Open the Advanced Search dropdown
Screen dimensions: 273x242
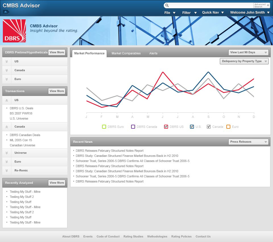tap(262, 5)
